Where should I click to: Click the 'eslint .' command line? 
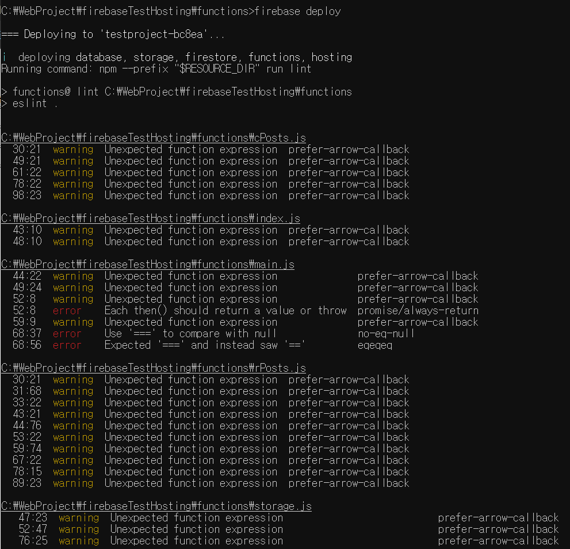tap(29, 104)
